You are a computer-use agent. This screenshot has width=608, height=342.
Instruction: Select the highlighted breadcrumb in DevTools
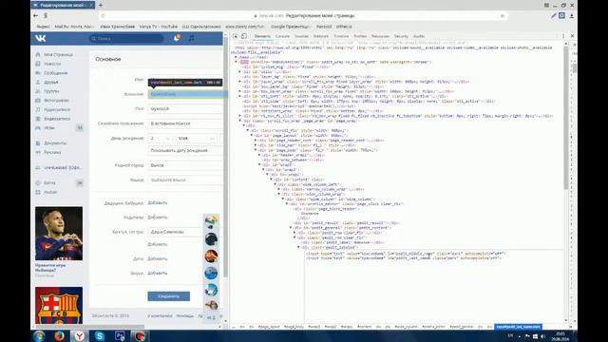point(518,327)
